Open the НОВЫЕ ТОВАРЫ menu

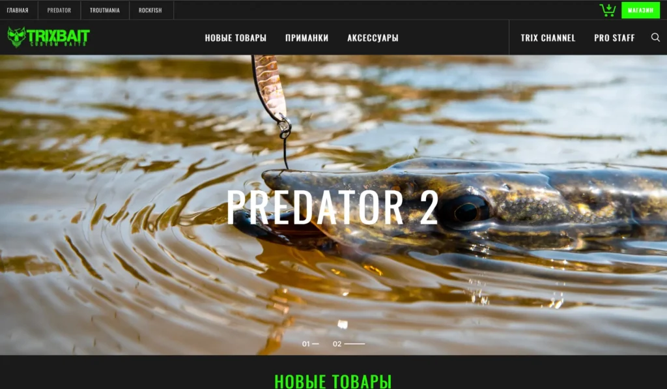click(x=236, y=38)
